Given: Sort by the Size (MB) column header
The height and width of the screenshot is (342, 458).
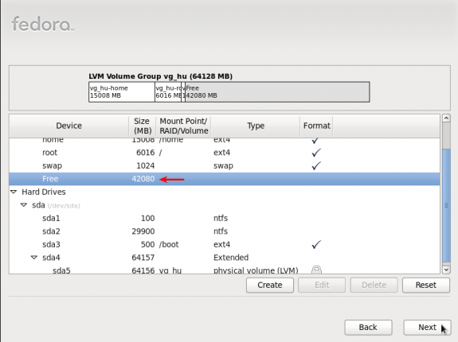Looking at the screenshot, I should 143,126.
